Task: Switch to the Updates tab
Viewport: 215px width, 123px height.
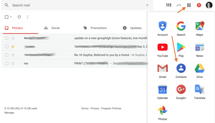Action: (x=132, y=28)
